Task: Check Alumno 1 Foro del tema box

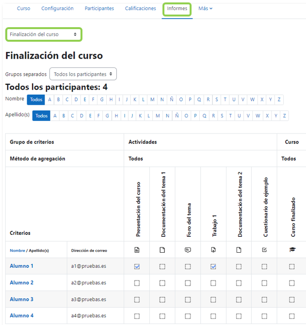Action: (188, 266)
